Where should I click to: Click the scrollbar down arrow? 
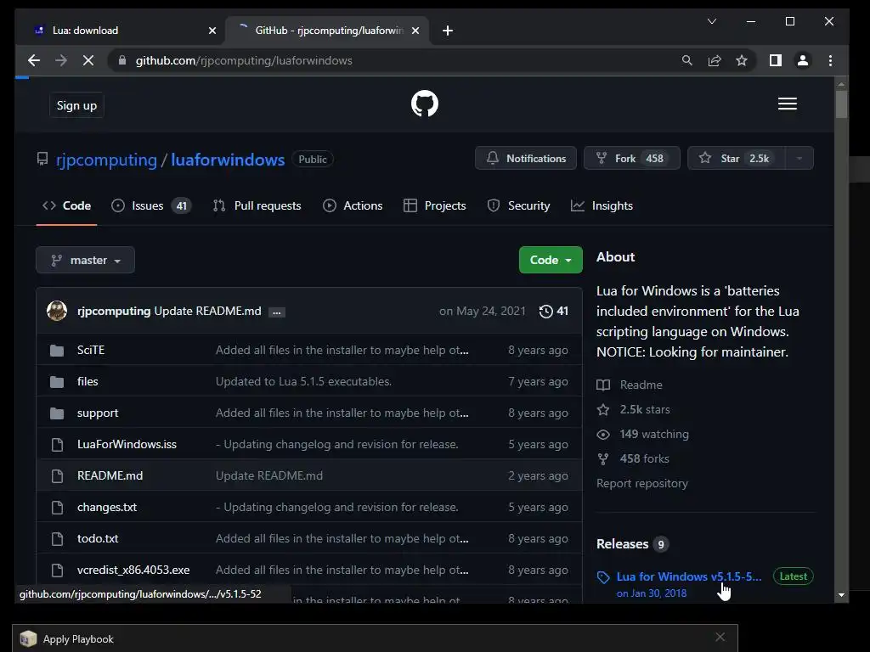(841, 595)
